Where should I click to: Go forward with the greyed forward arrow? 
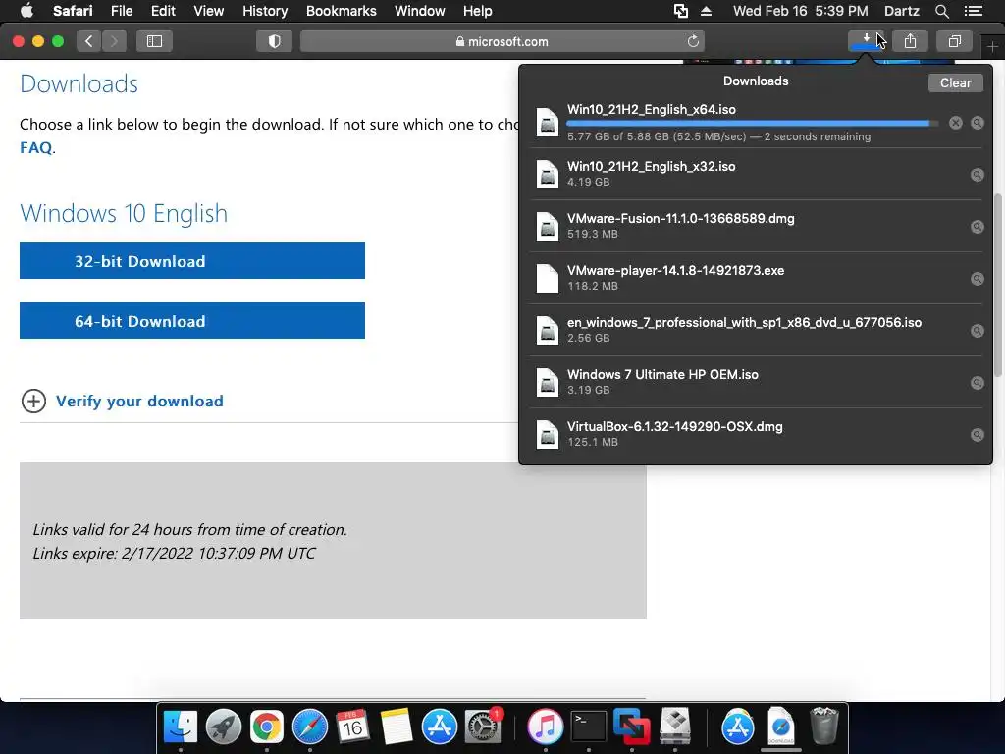tap(114, 41)
